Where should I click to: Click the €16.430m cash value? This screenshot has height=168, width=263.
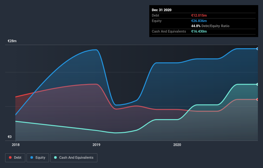(199, 31)
